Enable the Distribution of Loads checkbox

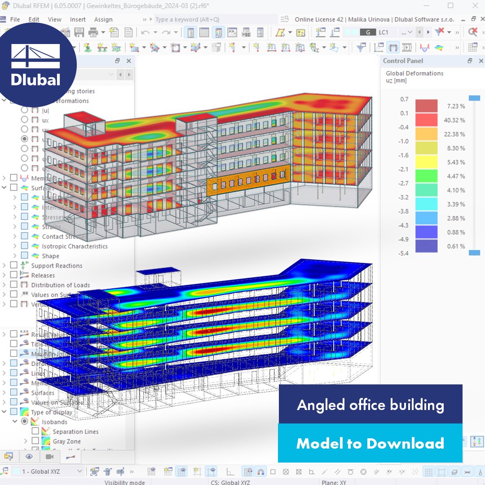coord(13,285)
